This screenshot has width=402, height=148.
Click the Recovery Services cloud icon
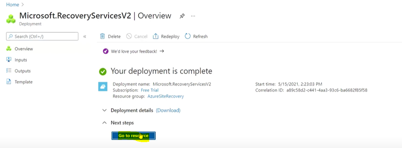point(103,87)
